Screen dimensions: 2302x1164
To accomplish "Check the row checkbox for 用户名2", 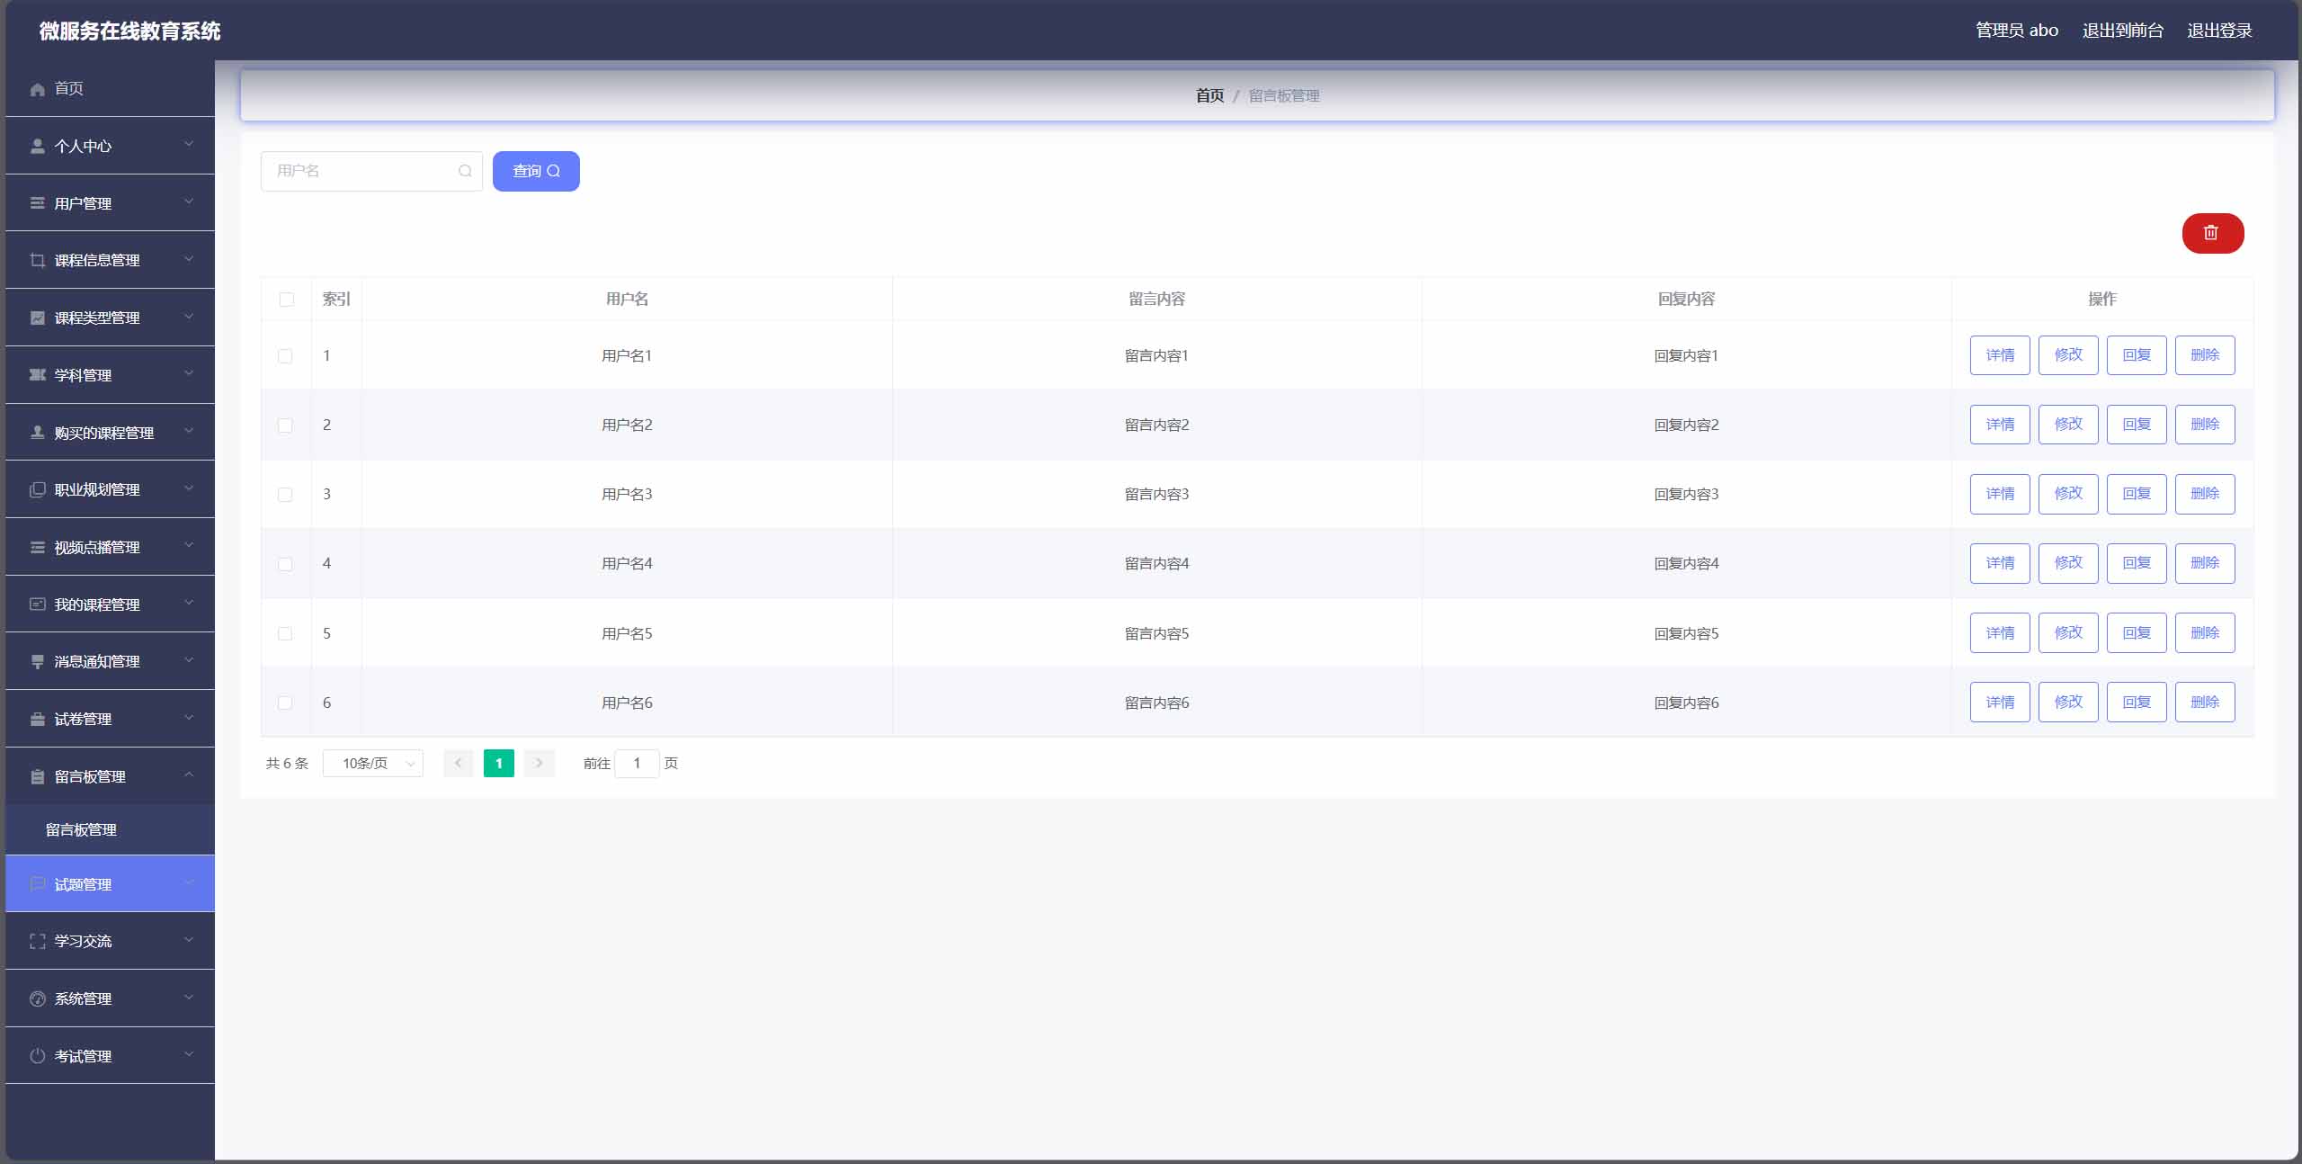I will coord(285,425).
